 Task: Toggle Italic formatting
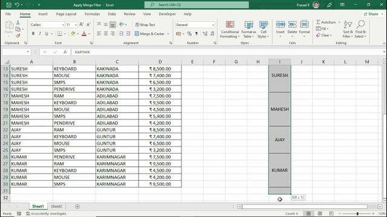(x=40, y=34)
